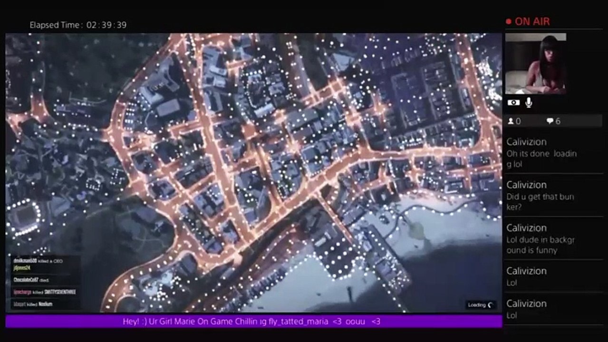
Task: Select the comment 'Oh its done loading lol'
Action: [541, 159]
